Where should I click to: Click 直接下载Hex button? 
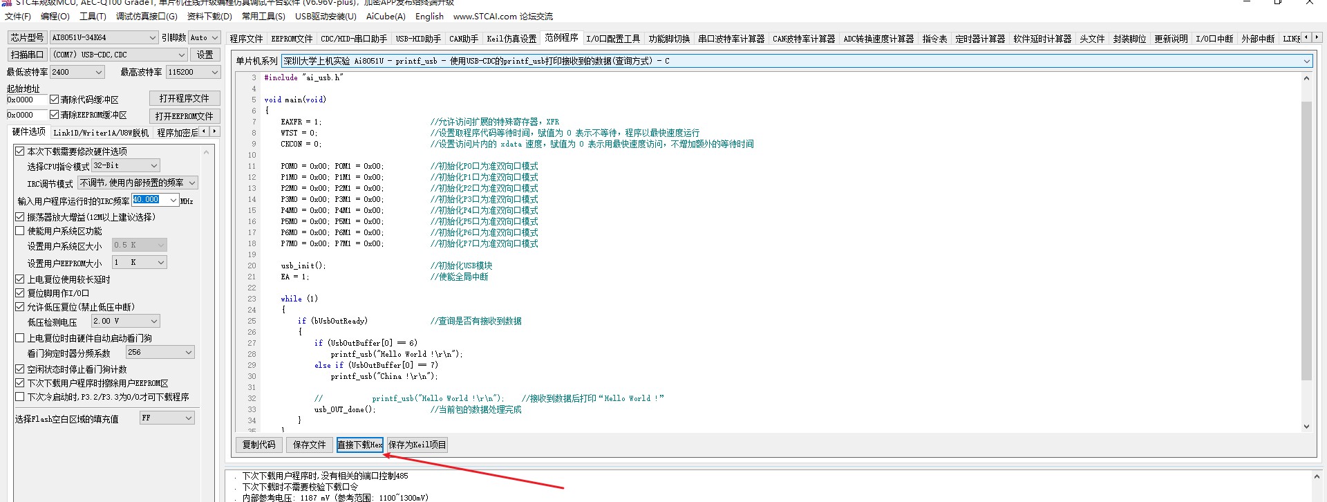point(359,445)
